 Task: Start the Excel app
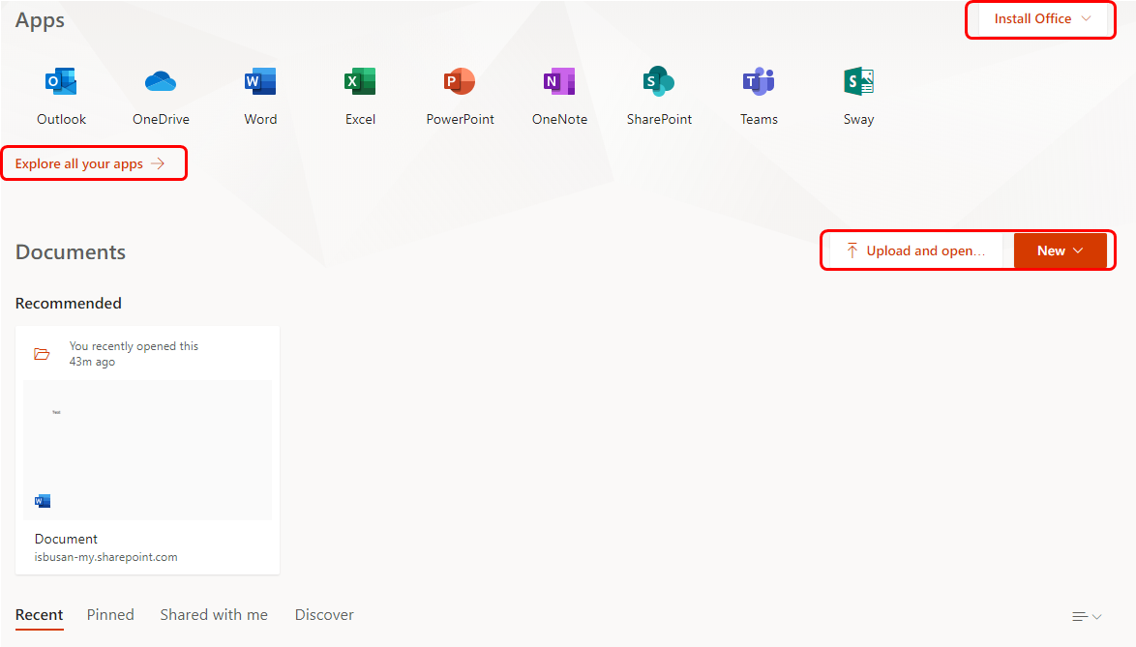360,97
